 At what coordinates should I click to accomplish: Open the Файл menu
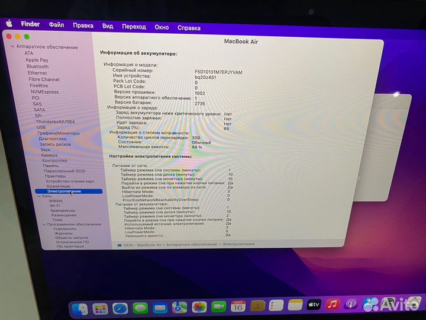click(57, 25)
